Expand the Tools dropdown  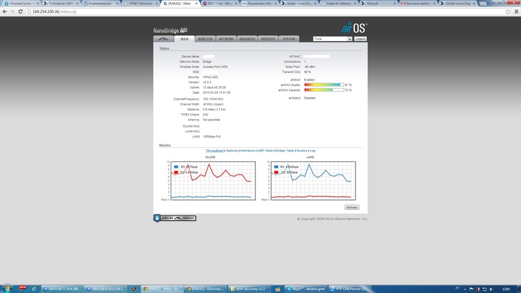click(333, 39)
